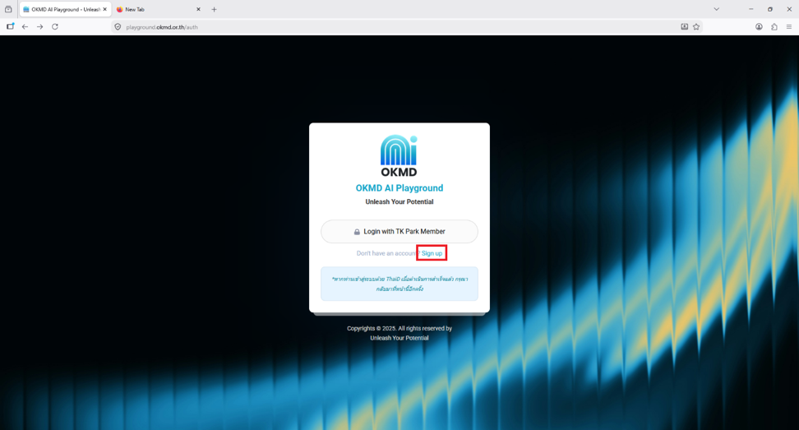
Task: Open the Extensions puzzle icon
Action: [774, 26]
